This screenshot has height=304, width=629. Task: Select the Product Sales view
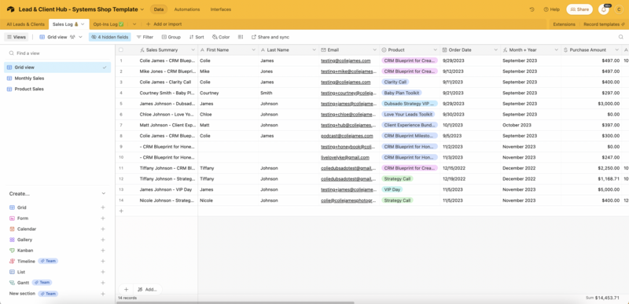[x=57, y=89]
